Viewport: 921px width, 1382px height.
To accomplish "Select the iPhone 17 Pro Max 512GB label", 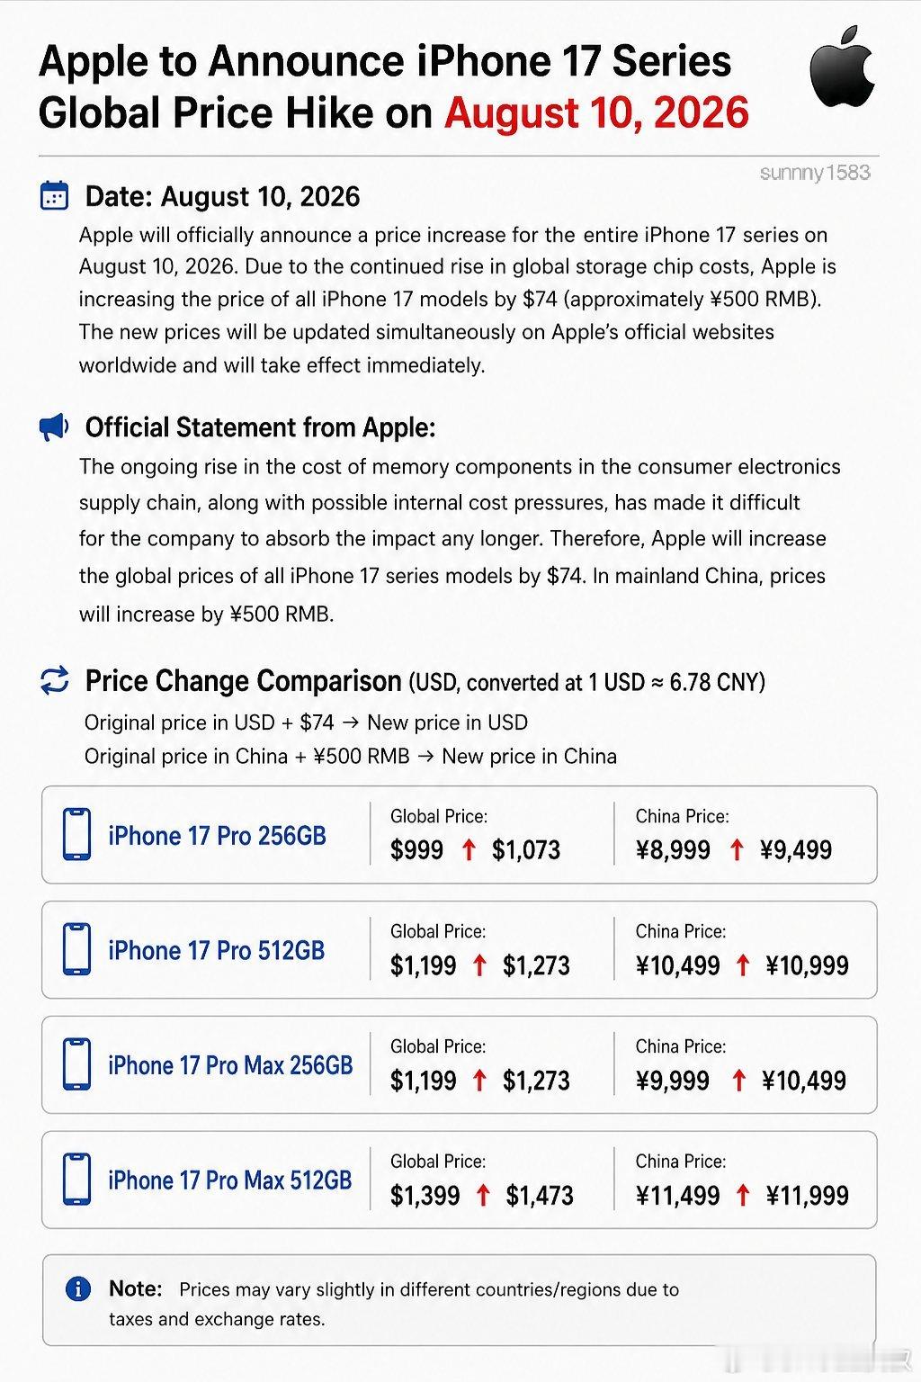I will 229,1180.
